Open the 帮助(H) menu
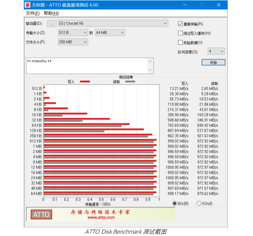The height and width of the screenshot is (236, 253). click(x=51, y=13)
